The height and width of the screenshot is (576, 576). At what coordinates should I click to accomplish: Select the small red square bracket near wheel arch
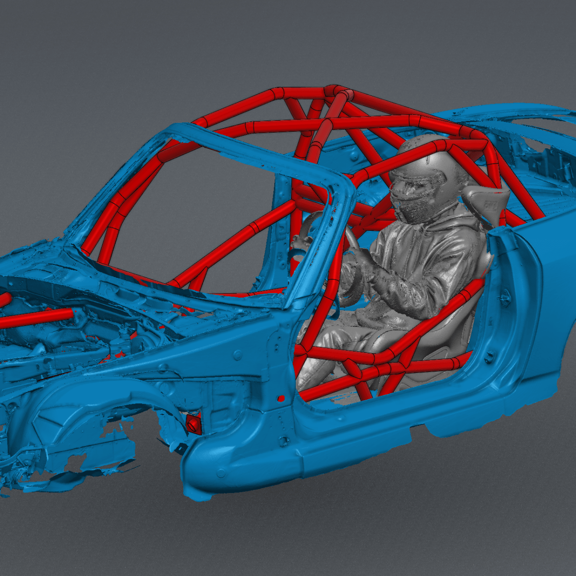tap(193, 423)
